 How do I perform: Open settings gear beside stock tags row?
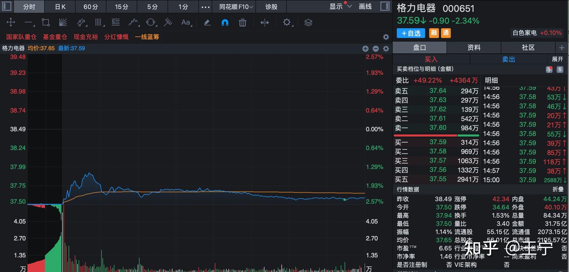[386, 37]
